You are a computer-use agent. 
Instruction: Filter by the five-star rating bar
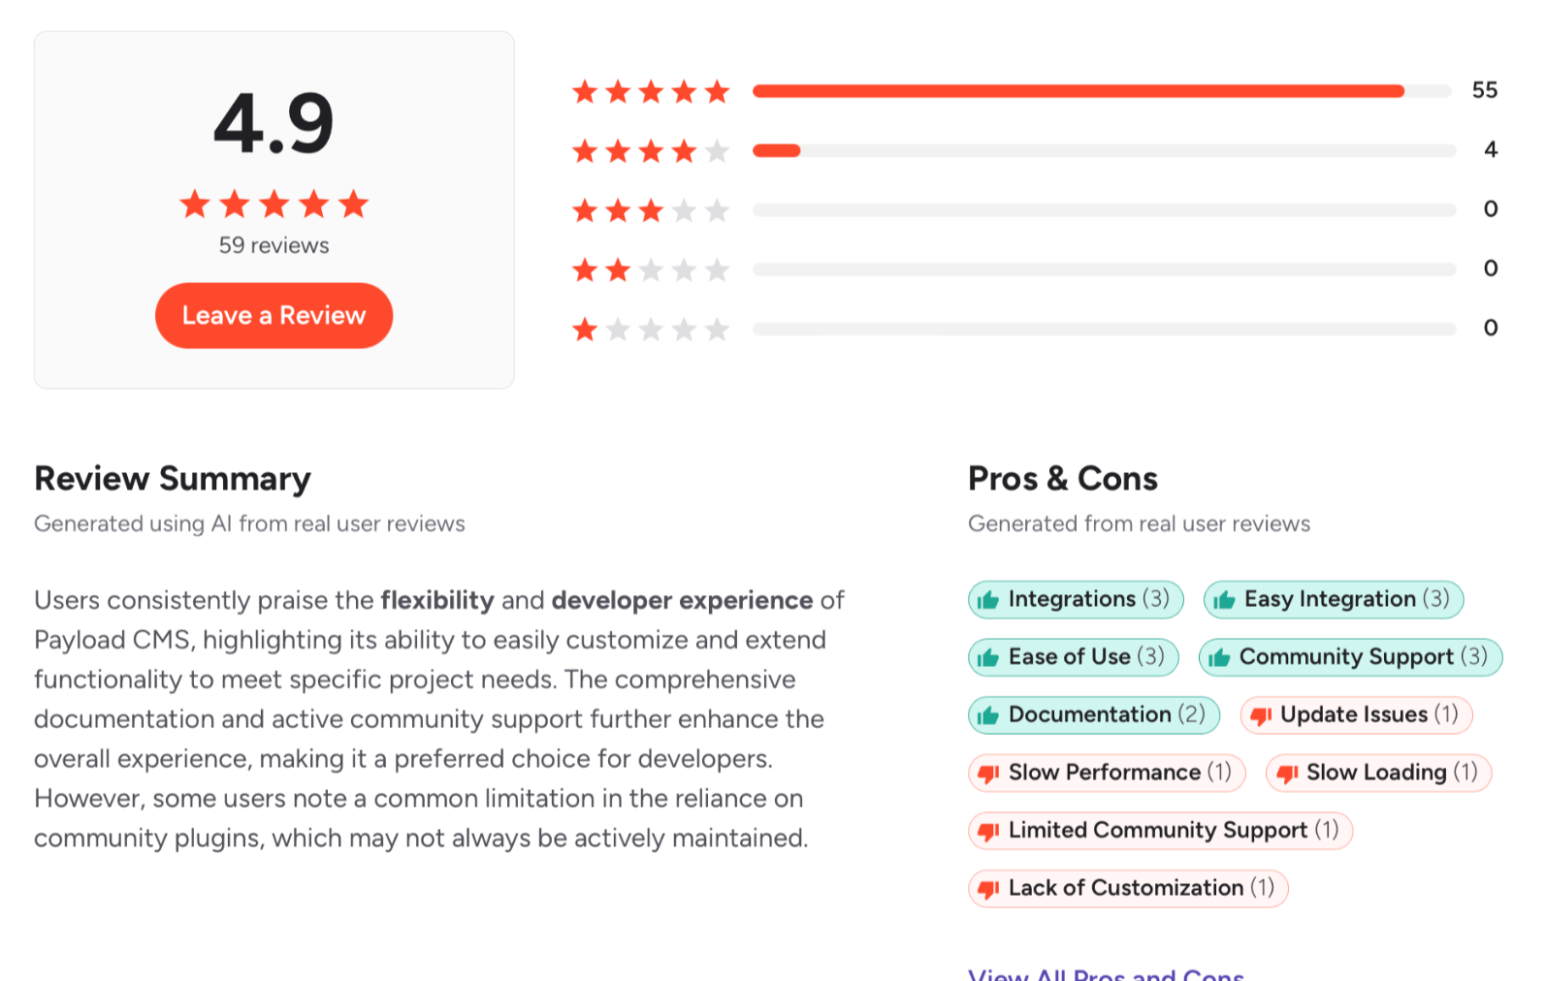pos(1104,91)
